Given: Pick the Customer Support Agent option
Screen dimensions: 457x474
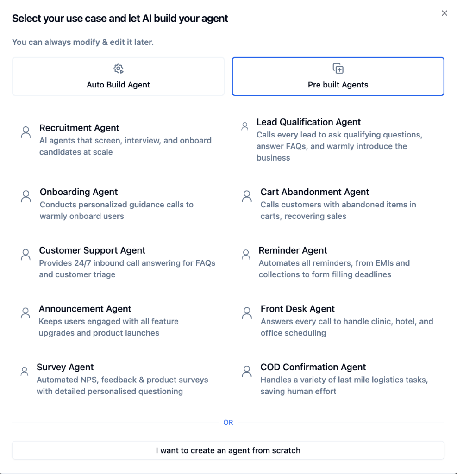Looking at the screenshot, I should coord(92,250).
